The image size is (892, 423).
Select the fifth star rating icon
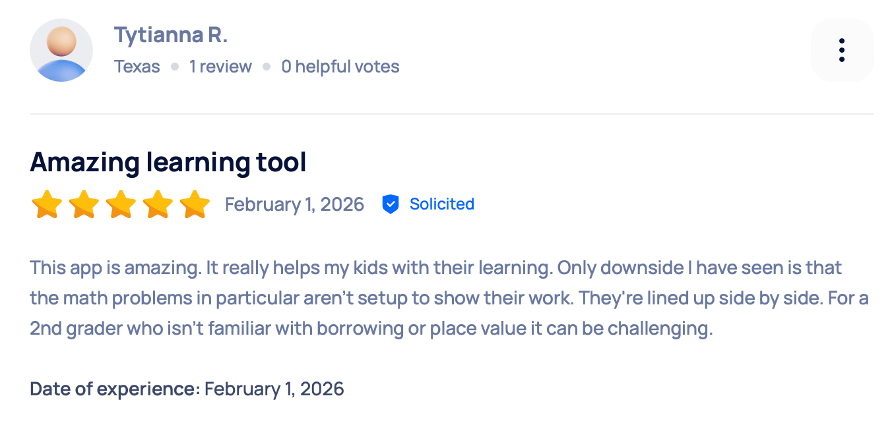tap(194, 204)
